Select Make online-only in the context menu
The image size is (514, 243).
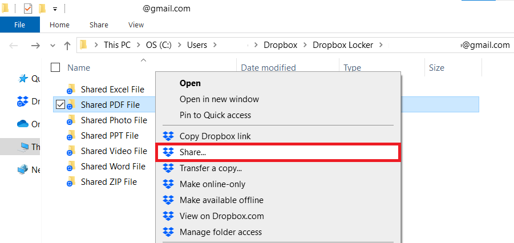212,184
